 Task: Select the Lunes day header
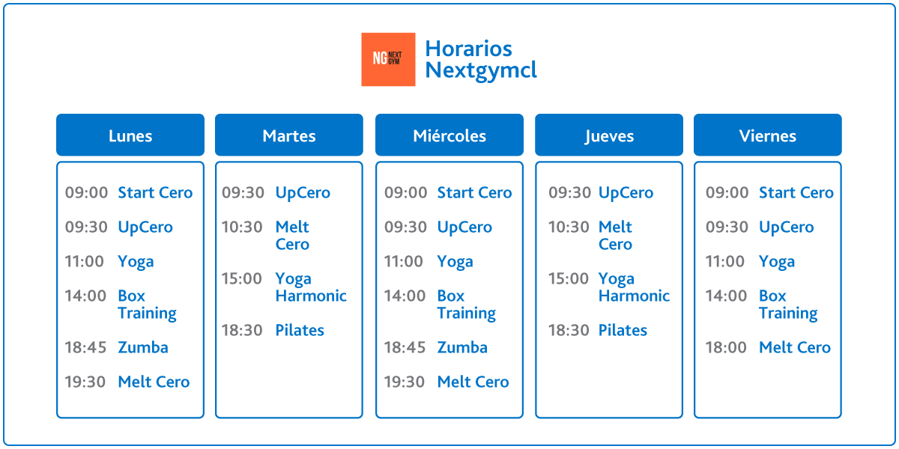[130, 135]
